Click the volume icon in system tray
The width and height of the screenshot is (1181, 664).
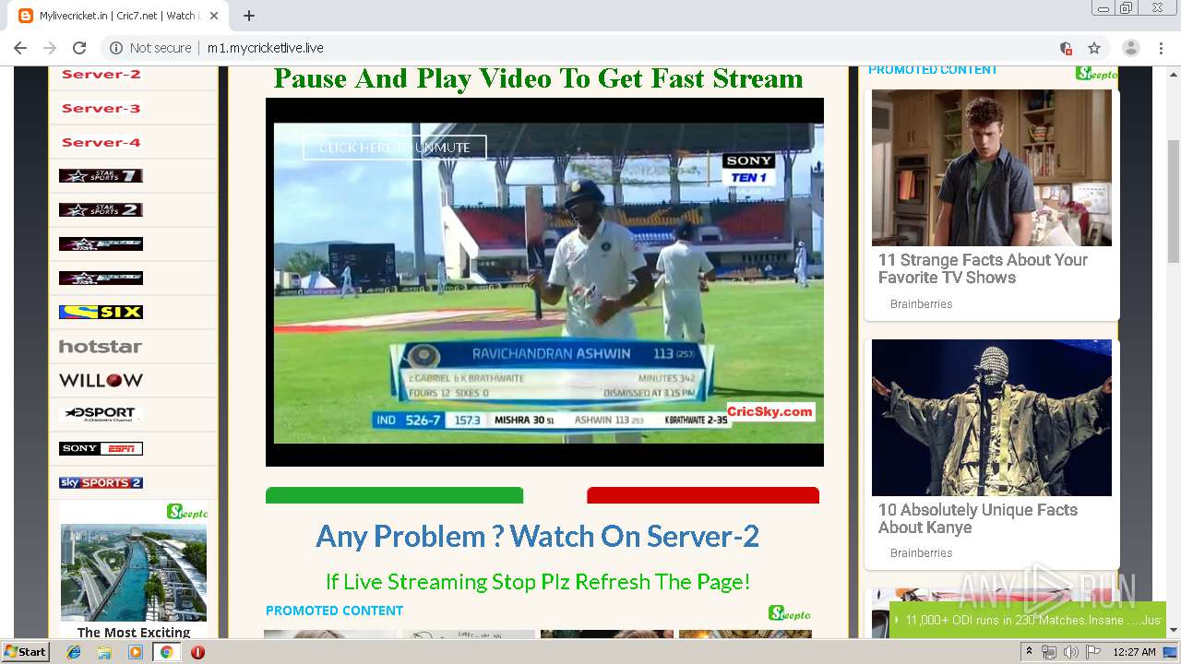point(1070,652)
